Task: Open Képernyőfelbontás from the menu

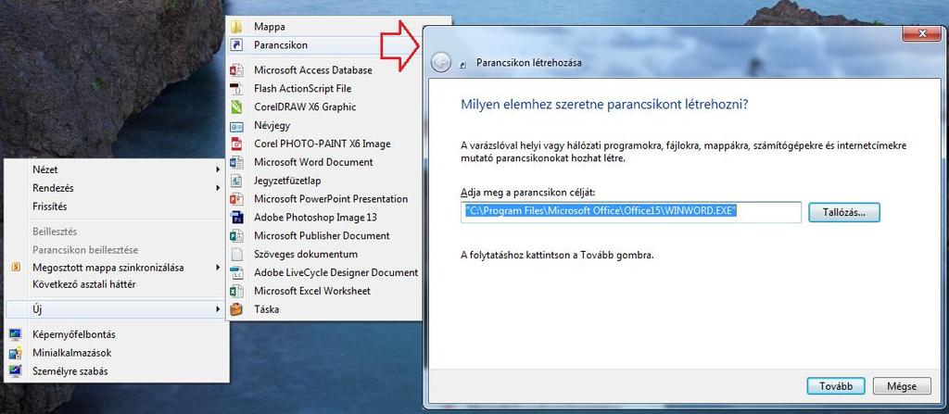Action: tap(116, 334)
